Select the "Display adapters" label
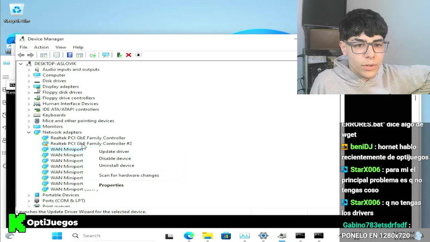This screenshot has width=430, height=242. click(60, 86)
